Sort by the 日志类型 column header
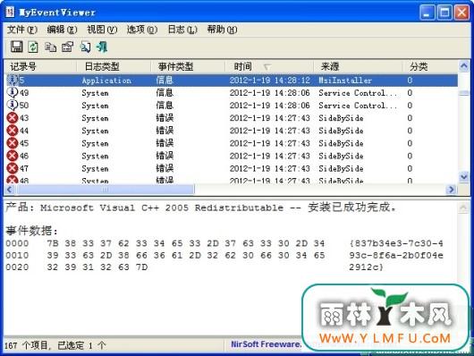Image resolution: width=474 pixels, height=356 pixels. [x=114, y=66]
